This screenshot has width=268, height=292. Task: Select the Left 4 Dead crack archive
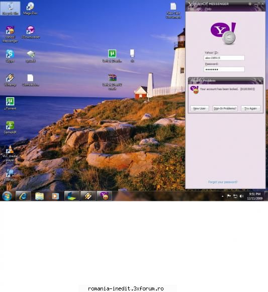pos(112,82)
